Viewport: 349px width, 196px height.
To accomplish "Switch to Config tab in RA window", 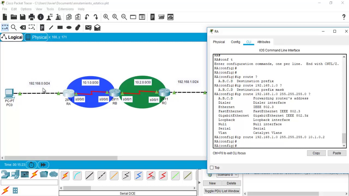I will click(x=236, y=42).
